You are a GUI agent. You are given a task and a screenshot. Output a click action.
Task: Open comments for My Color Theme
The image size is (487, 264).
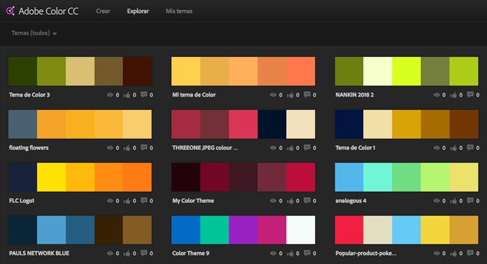307,201
